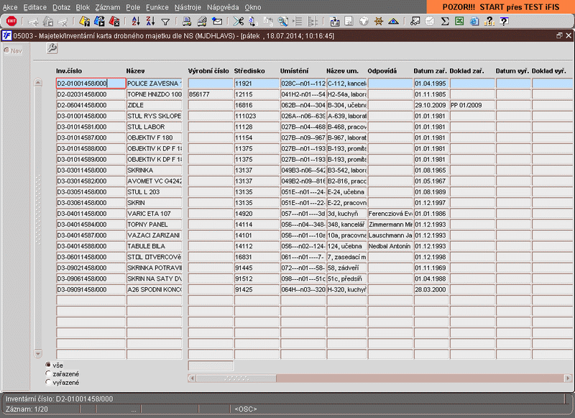Click the iFIS logo icon in title bar

6,35
